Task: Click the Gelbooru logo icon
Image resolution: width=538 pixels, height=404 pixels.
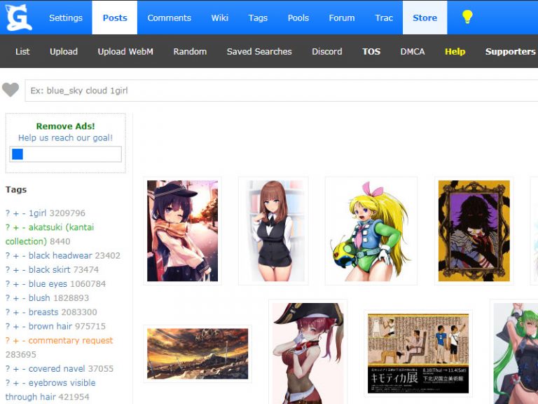Action: [19, 18]
